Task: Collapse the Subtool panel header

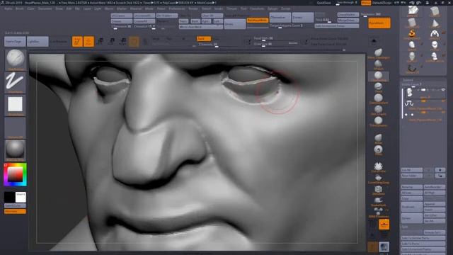Action: pos(408,79)
